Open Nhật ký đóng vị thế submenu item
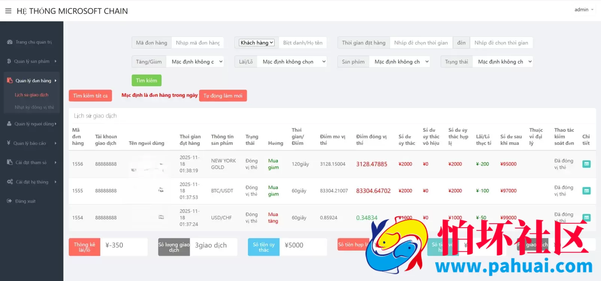The height and width of the screenshot is (281, 601). [34, 107]
